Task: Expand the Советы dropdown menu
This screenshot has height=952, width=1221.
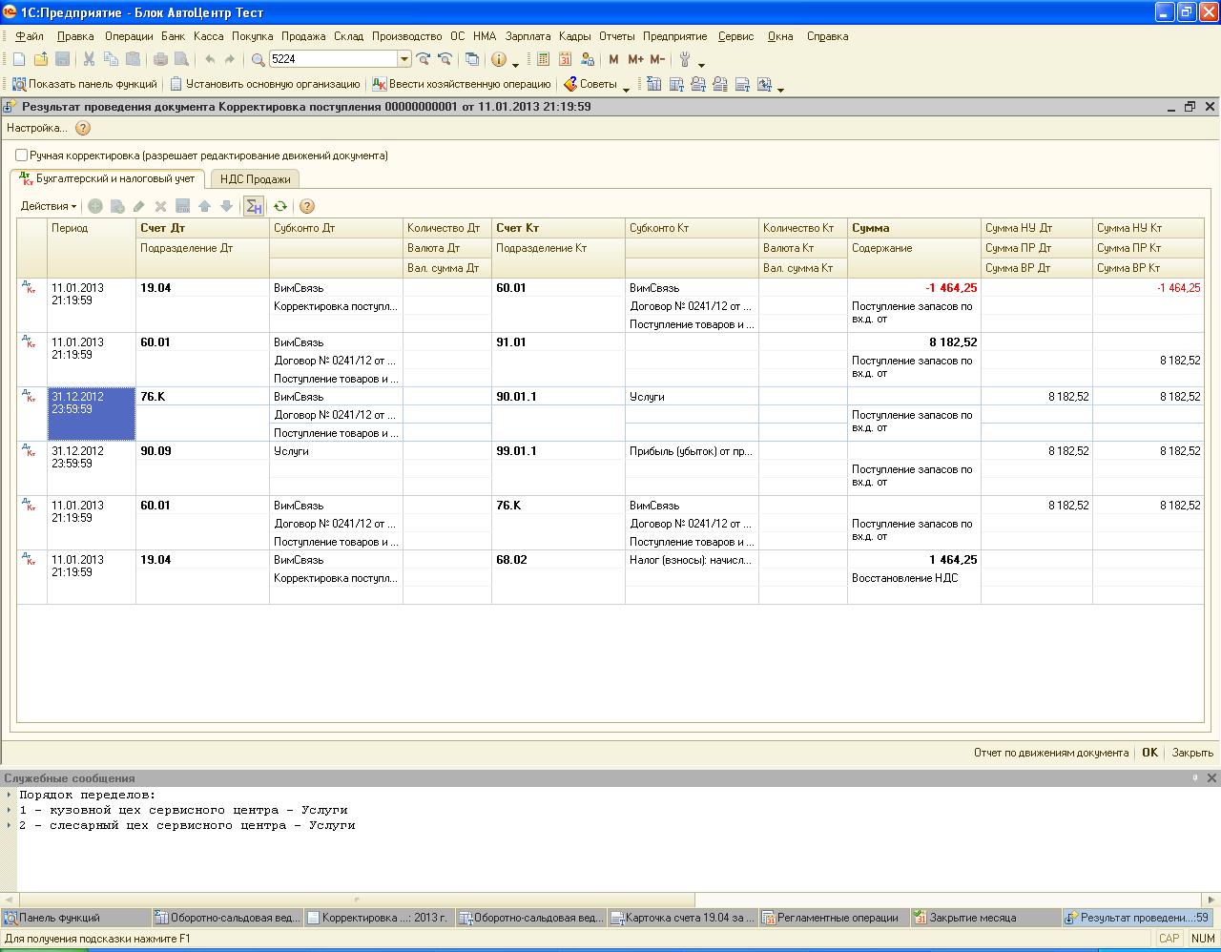Action: (626, 86)
